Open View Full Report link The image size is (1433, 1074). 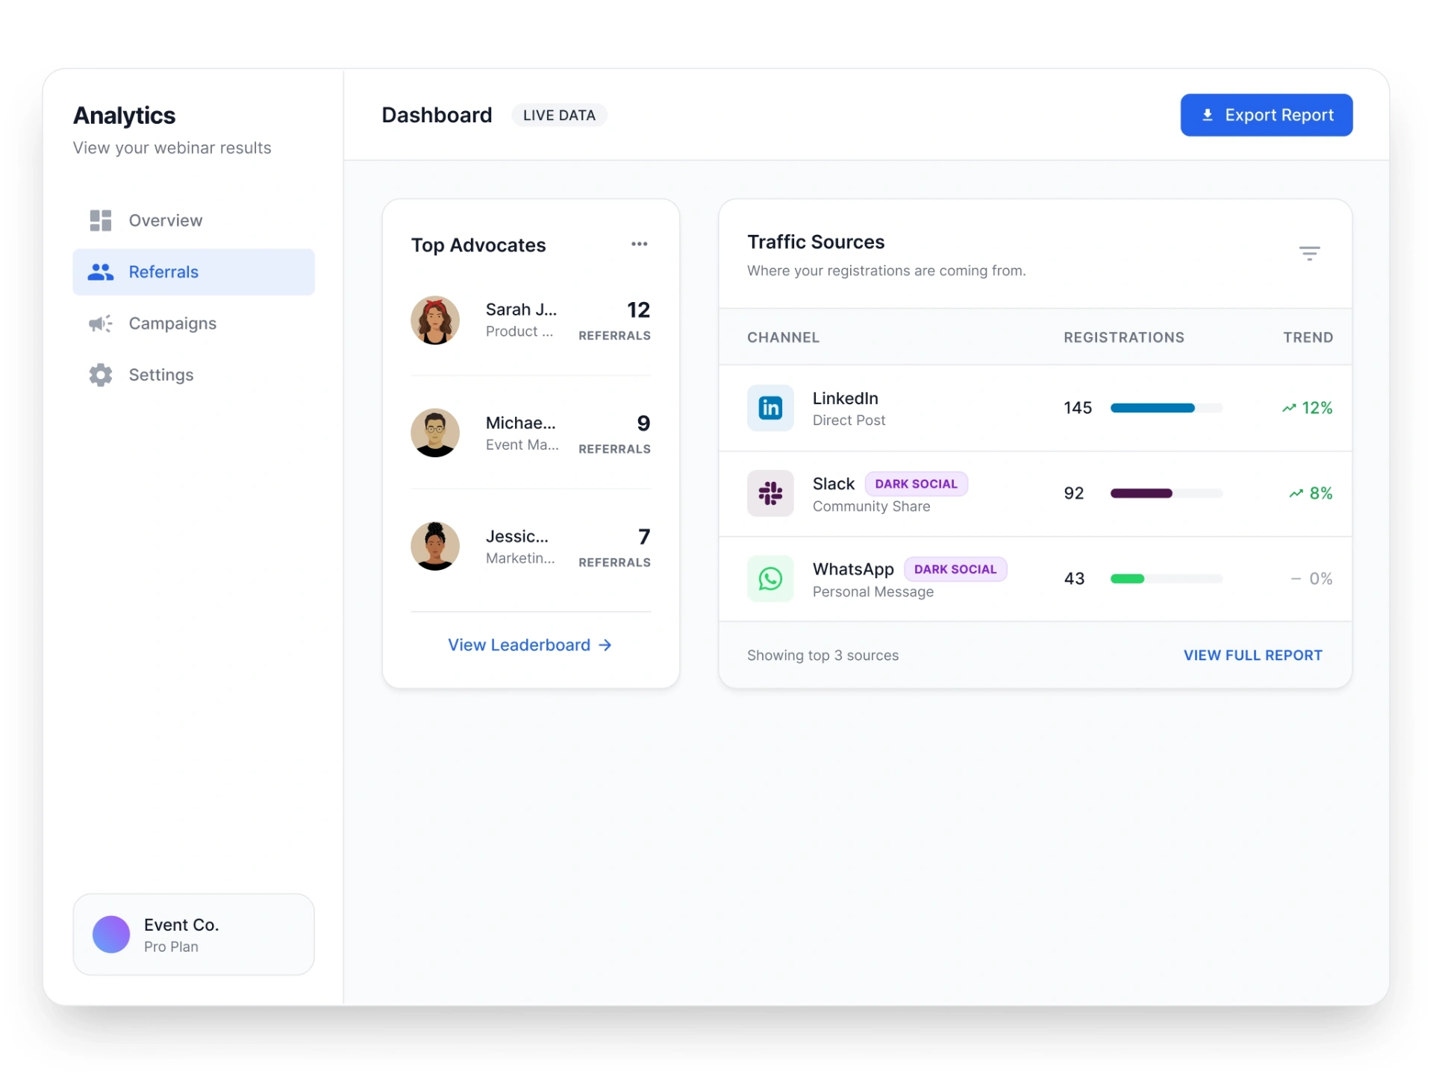tap(1253, 655)
